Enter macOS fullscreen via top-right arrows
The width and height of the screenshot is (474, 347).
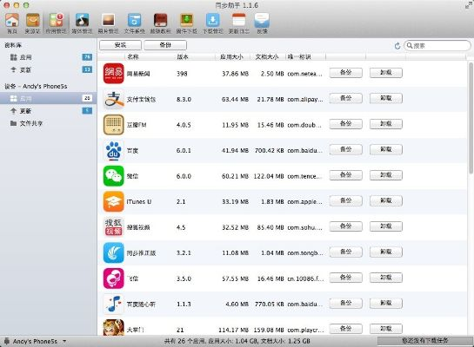click(x=468, y=5)
